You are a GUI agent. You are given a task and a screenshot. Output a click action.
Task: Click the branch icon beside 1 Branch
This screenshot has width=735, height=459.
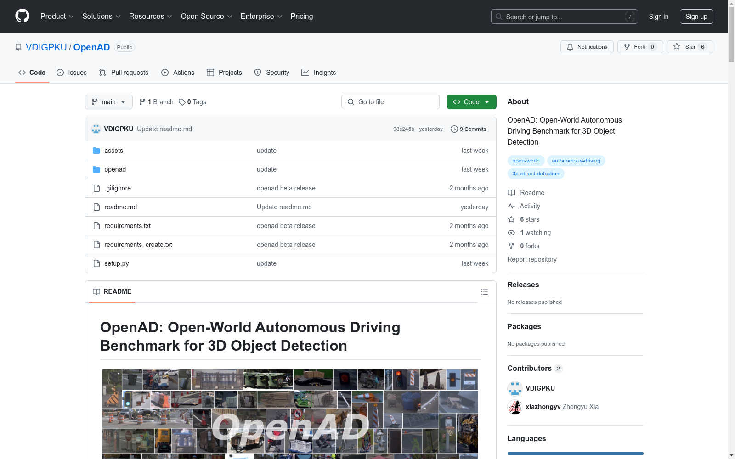142,102
